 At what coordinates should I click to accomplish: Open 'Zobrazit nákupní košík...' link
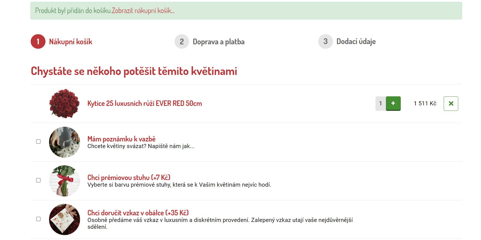pos(143,11)
